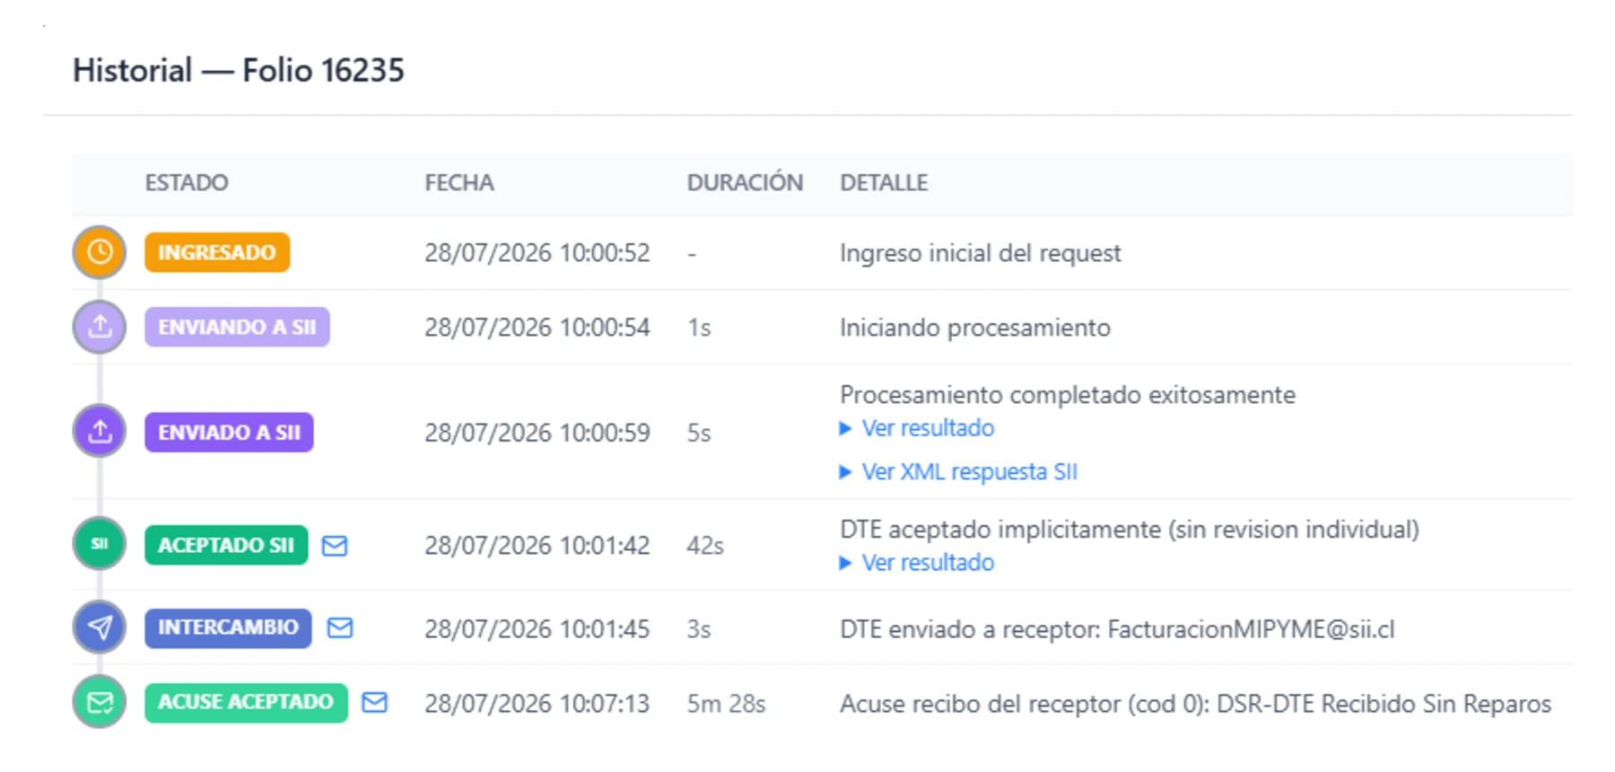1615x772 pixels.
Task: Select date 28/07/2026 10:00:59
Action: (537, 433)
